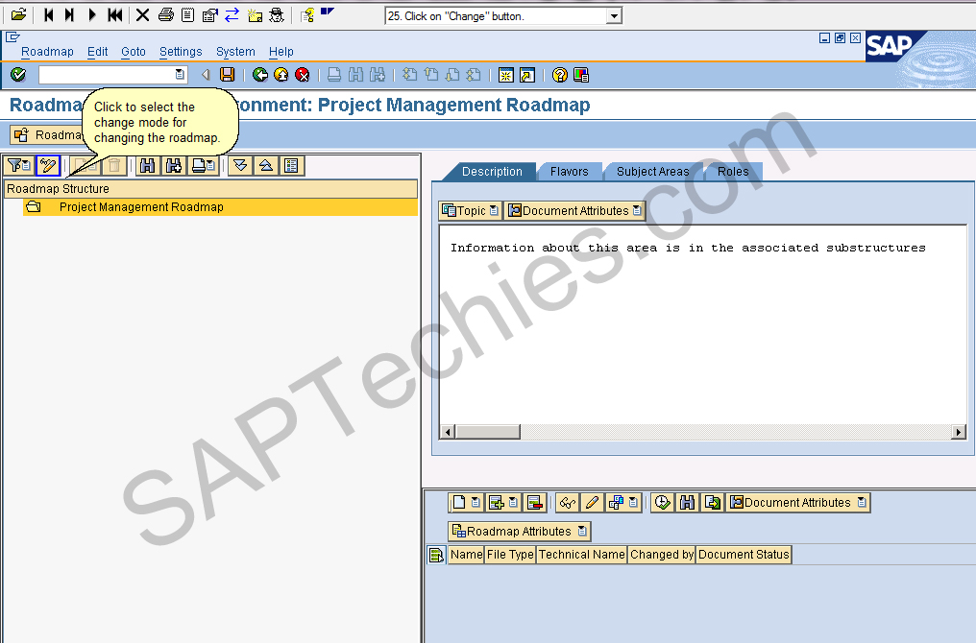Click the green checkmark Enter icon
Screen dimensions: 976x643
point(18,75)
